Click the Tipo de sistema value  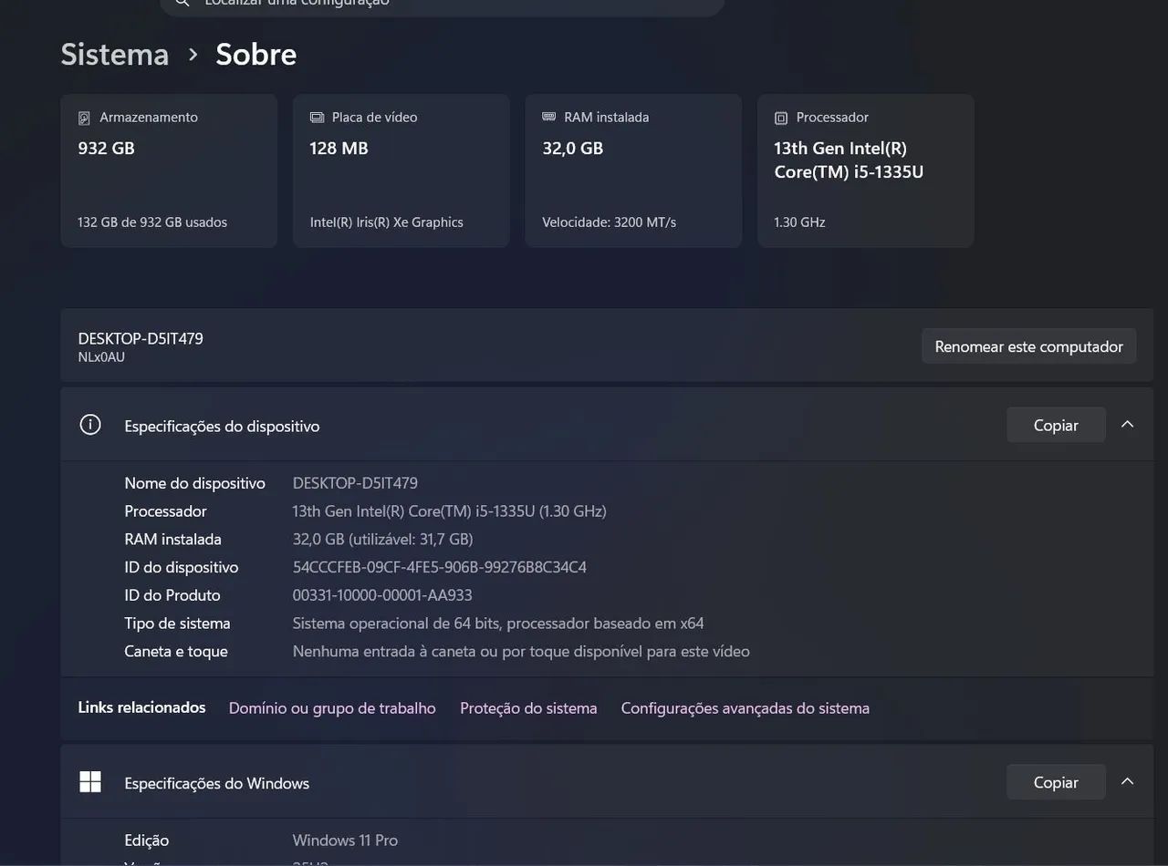click(x=498, y=624)
